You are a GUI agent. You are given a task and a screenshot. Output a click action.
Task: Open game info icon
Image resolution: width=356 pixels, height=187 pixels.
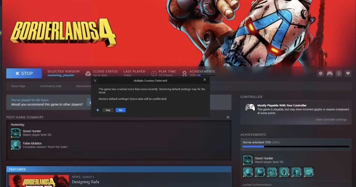tap(339, 73)
